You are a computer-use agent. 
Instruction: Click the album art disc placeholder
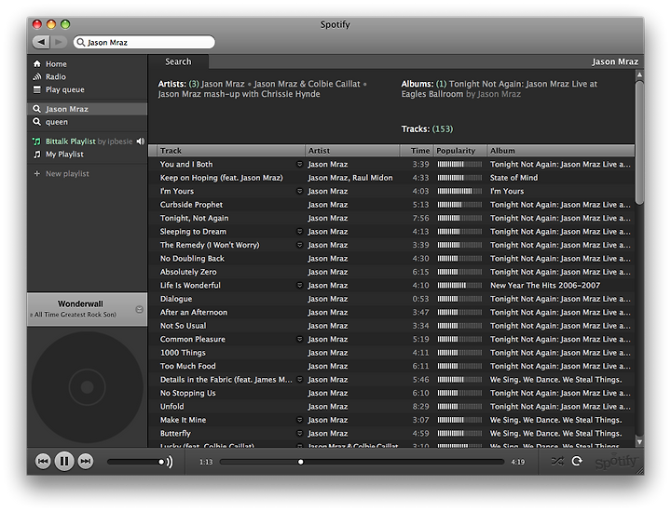tap(88, 387)
